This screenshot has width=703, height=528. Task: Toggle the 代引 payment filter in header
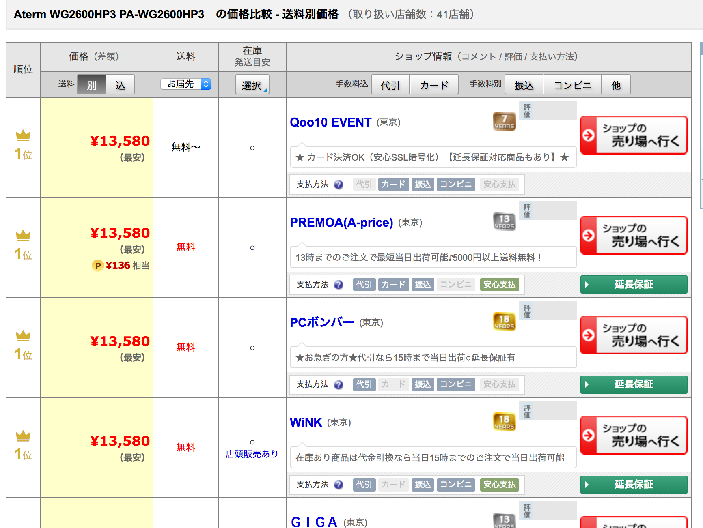point(390,85)
